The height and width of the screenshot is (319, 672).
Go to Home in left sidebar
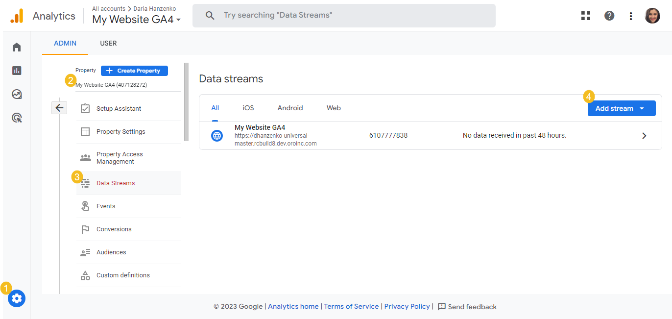point(17,47)
